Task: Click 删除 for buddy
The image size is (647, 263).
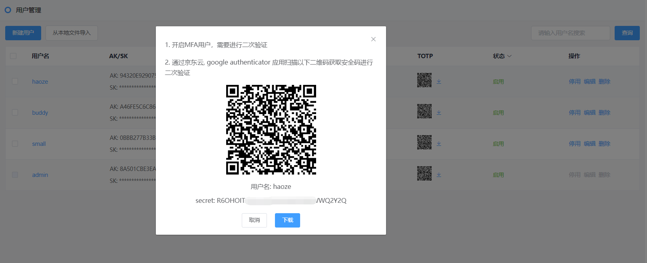Action: pos(604,112)
